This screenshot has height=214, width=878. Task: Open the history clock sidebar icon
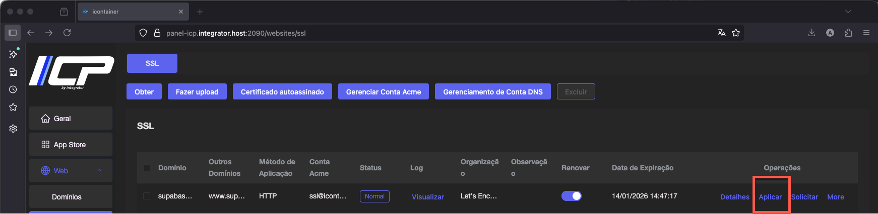pos(13,89)
